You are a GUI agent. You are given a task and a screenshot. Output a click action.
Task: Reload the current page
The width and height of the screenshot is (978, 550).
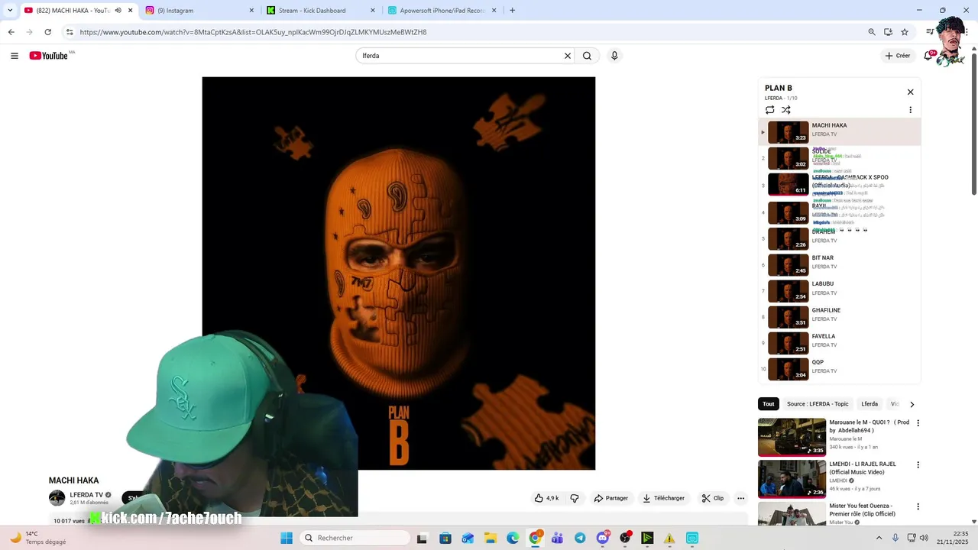(47, 32)
